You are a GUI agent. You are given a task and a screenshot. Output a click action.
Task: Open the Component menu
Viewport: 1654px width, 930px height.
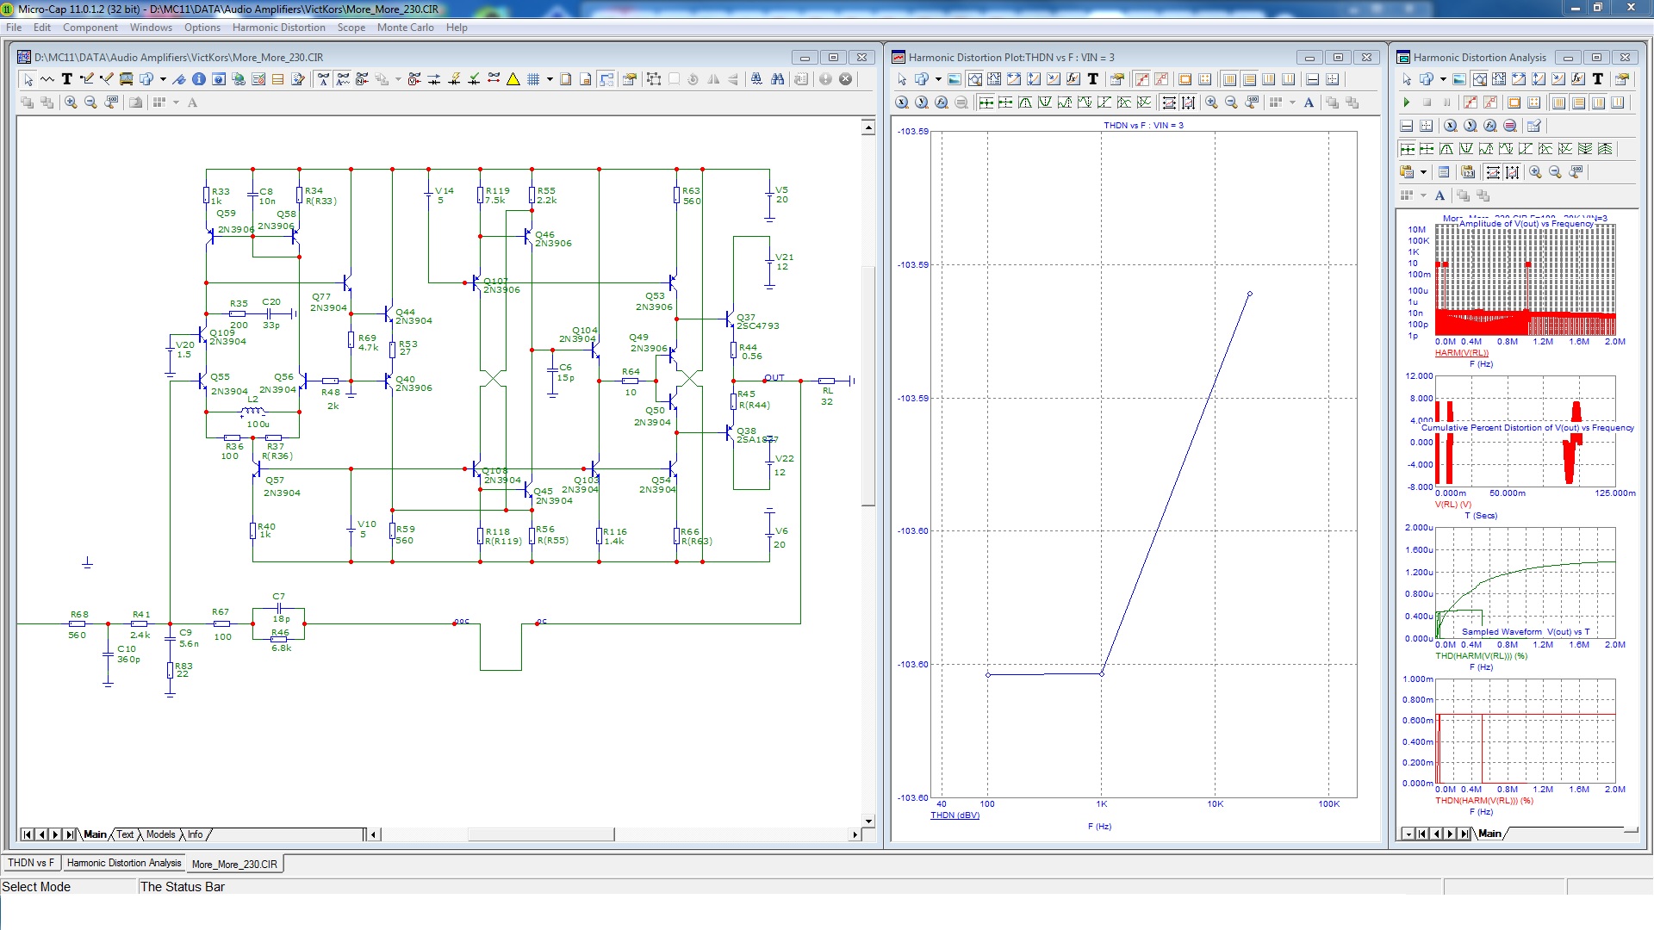pyautogui.click(x=90, y=28)
